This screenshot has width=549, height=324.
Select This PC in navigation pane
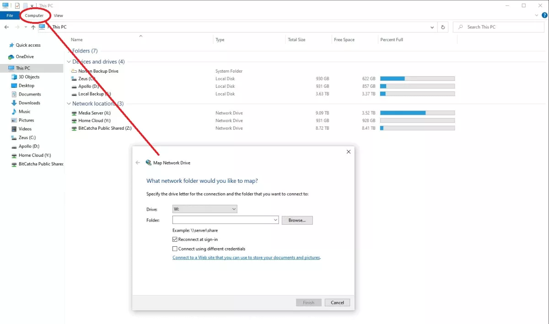point(23,68)
